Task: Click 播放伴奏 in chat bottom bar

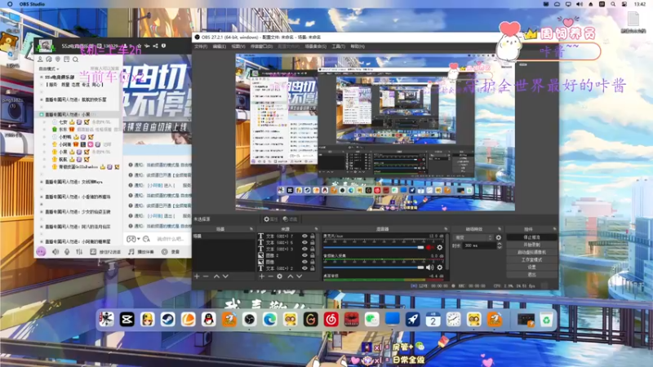Action: (140, 252)
